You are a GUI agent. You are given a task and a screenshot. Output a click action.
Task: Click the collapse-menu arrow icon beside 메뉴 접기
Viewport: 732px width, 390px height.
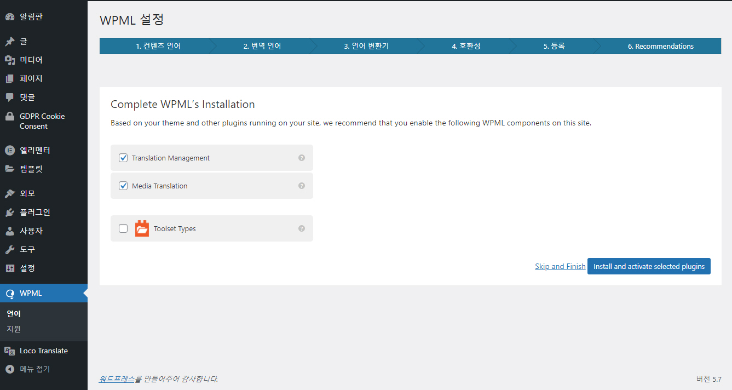[9, 370]
